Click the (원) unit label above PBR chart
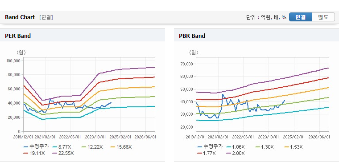The image size is (339, 162). [x=194, y=53]
